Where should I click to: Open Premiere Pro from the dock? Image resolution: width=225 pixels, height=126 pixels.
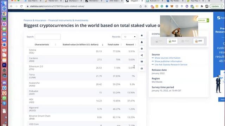click(4, 65)
